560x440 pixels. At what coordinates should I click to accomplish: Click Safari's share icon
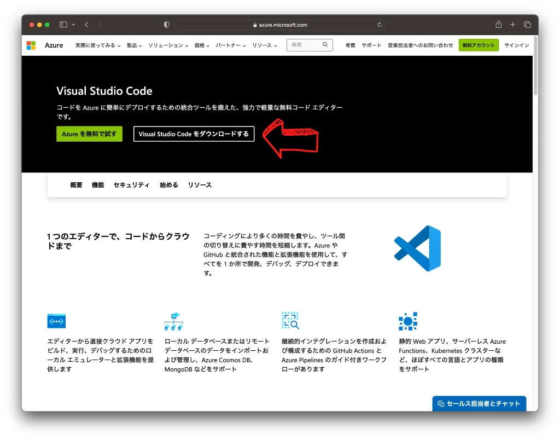coord(498,25)
